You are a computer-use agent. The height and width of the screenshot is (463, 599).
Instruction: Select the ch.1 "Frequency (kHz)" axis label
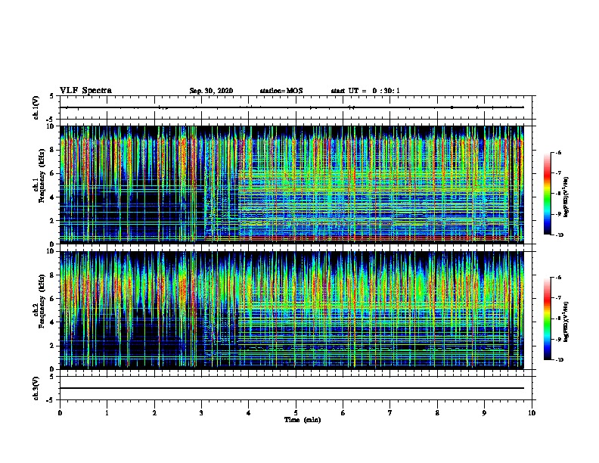(x=42, y=176)
